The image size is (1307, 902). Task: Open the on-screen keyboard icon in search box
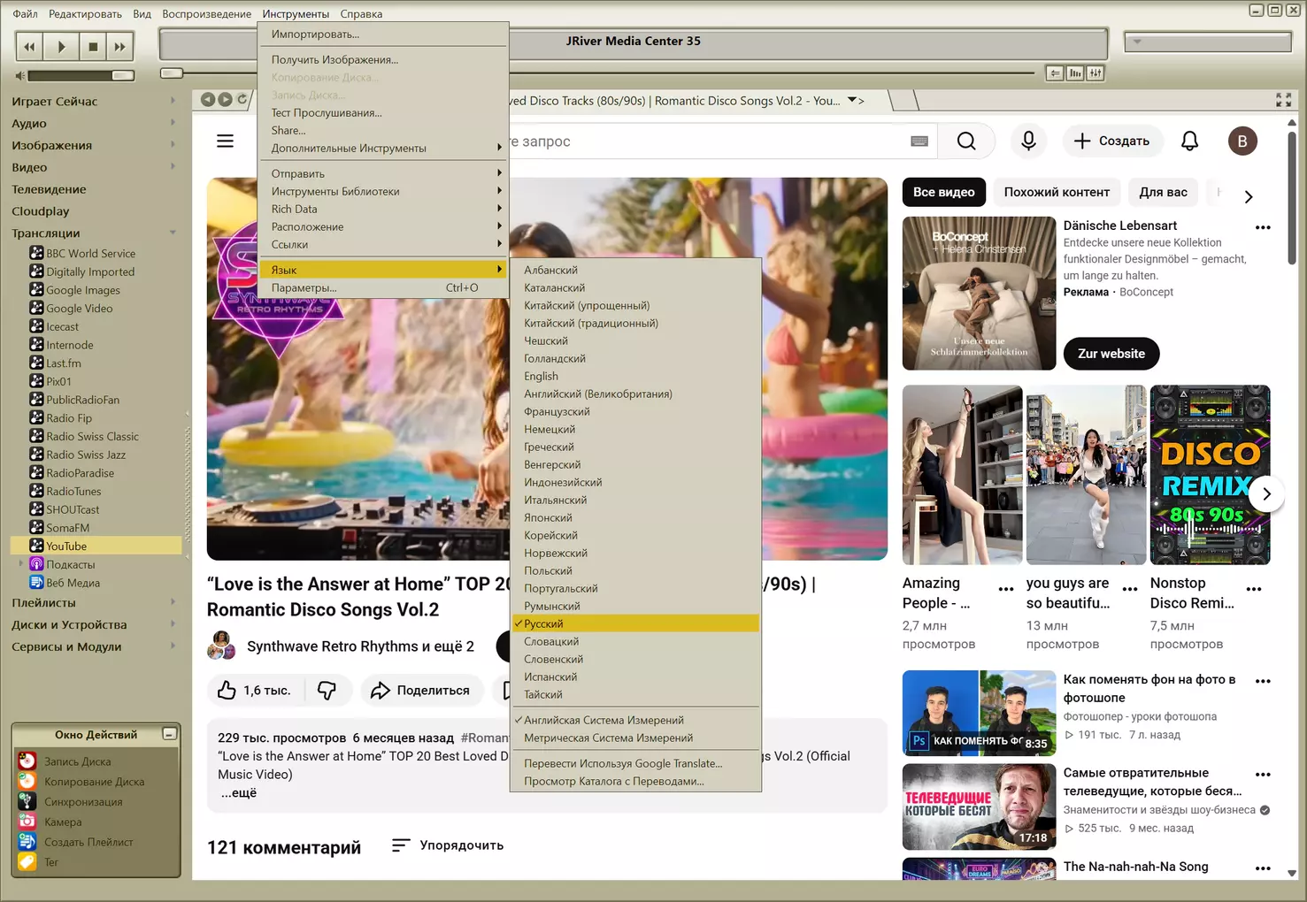pos(919,141)
